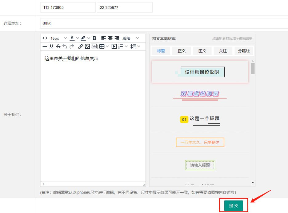Open source code view in editor
This screenshot has width=288, height=213.
tap(45, 38)
